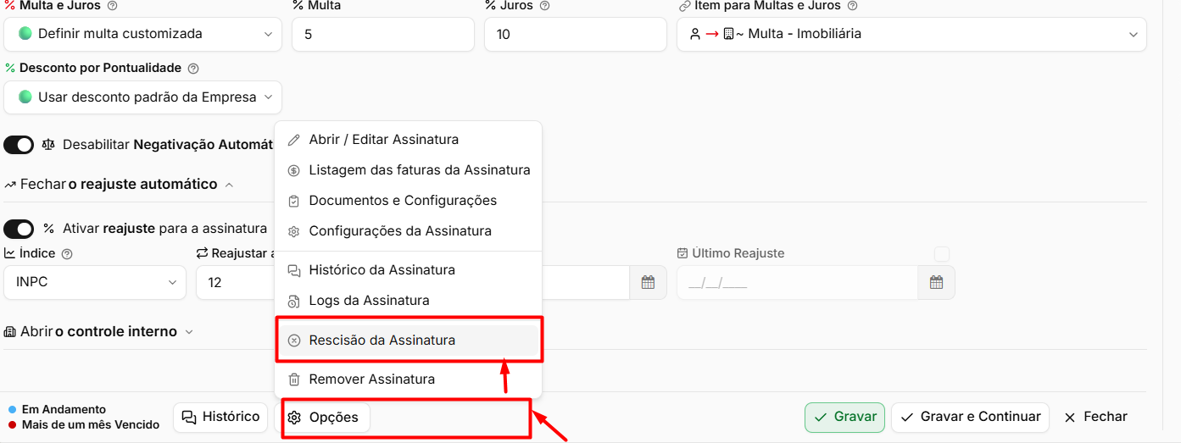Toggle Ativar reajuste para a assinatura switch
Image resolution: width=1181 pixels, height=443 pixels.
coord(19,229)
